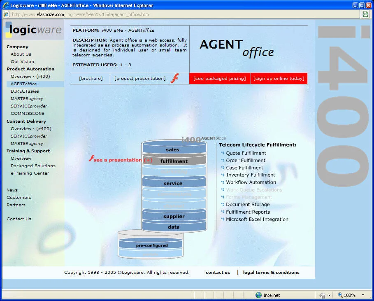Click Workflow Automation list item

coord(251,182)
